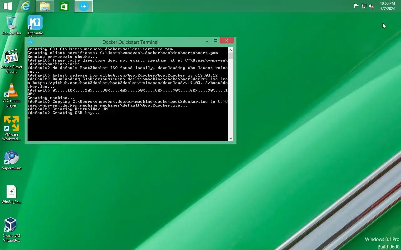Open Action Center flag tray icon
The width and height of the screenshot is (401, 250).
(357, 6)
